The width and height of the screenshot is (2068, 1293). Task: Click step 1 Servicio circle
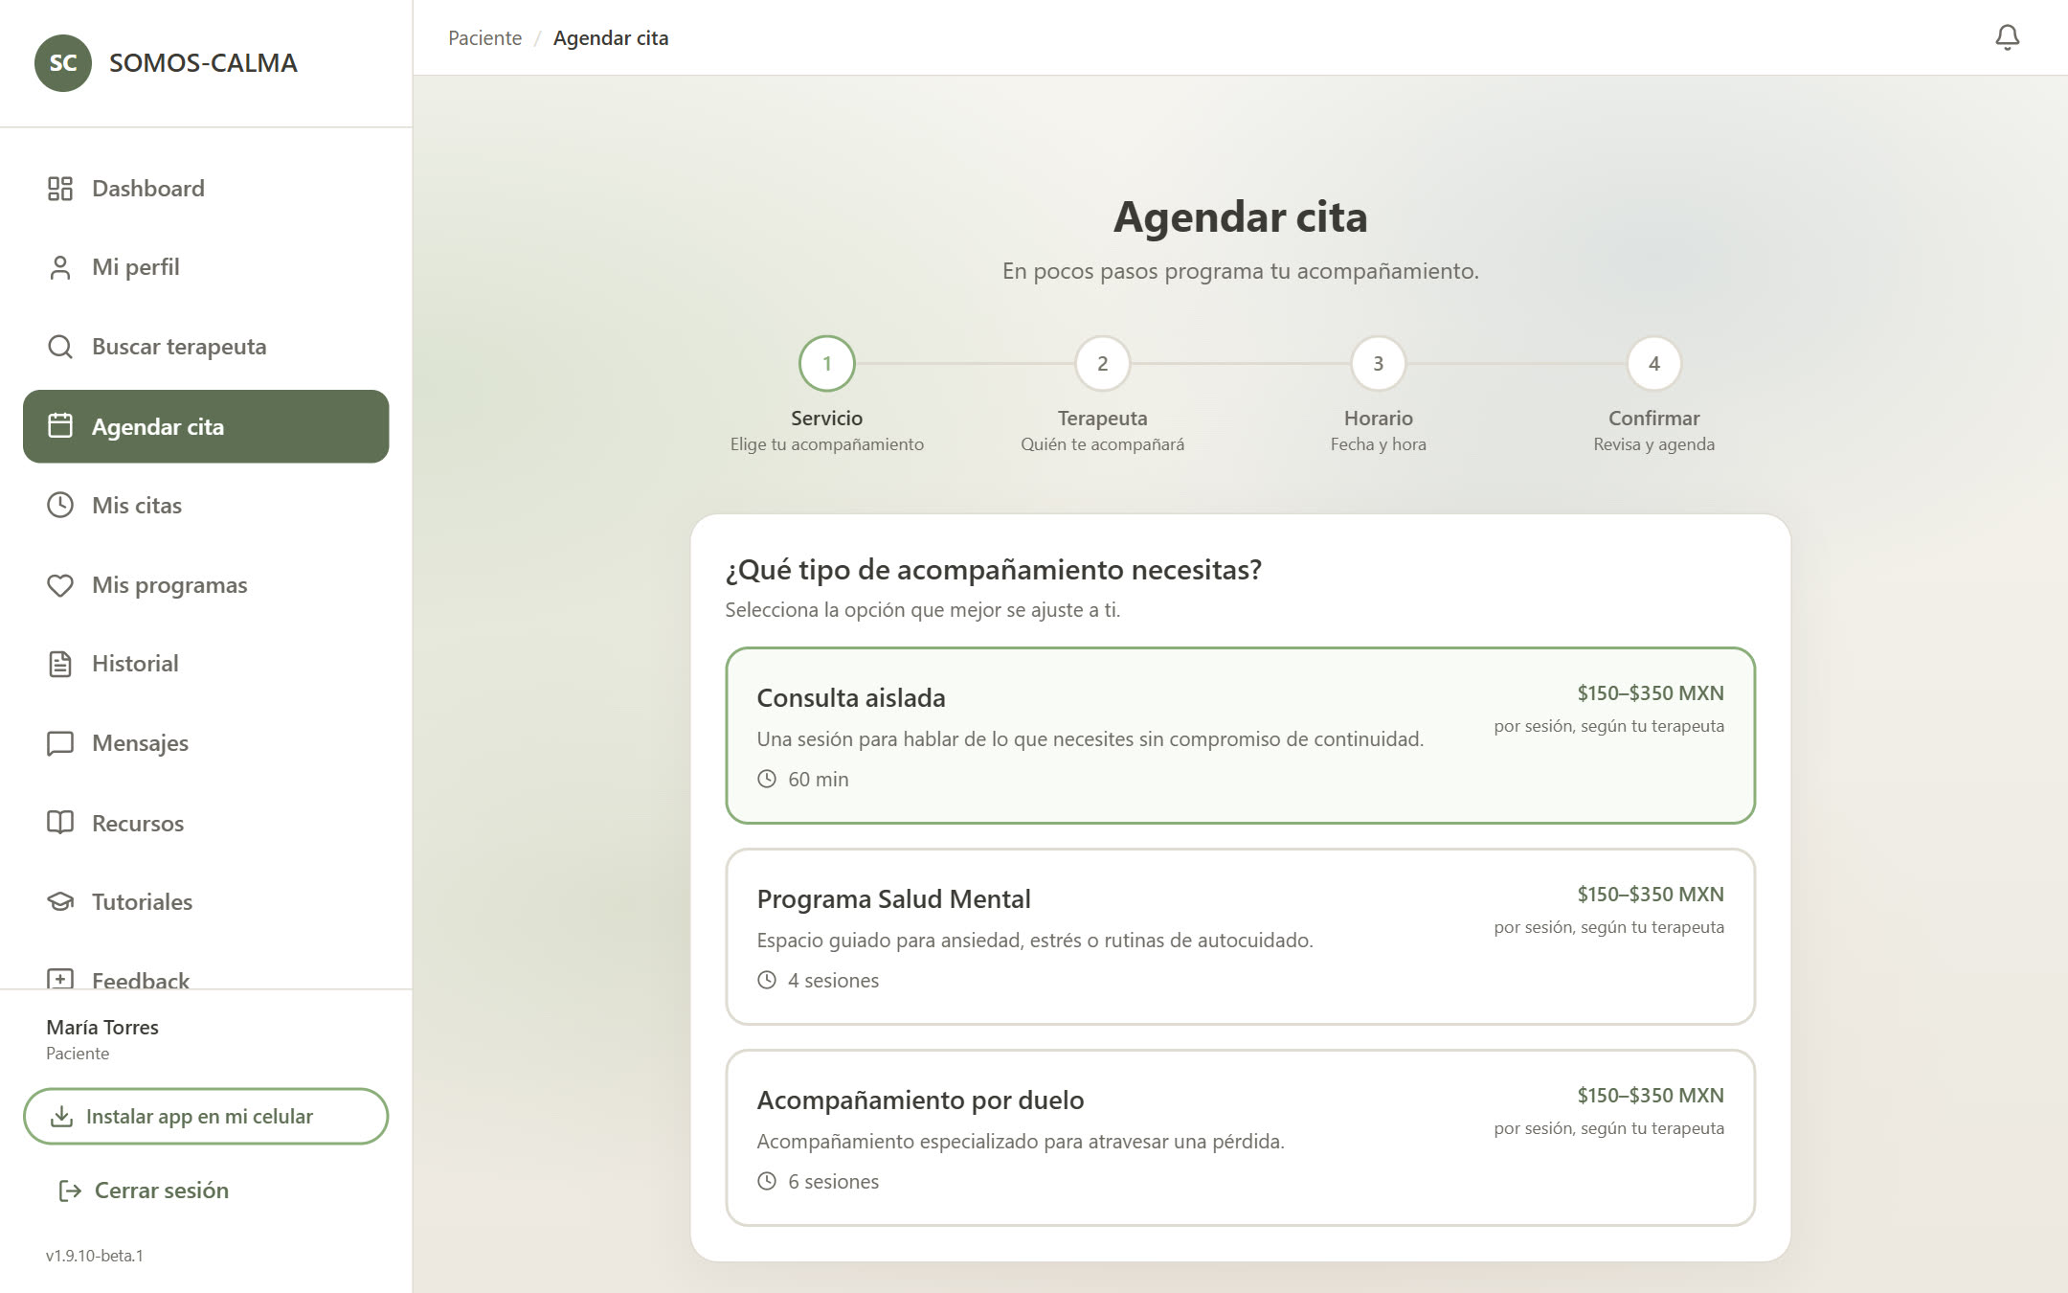coord(827,364)
